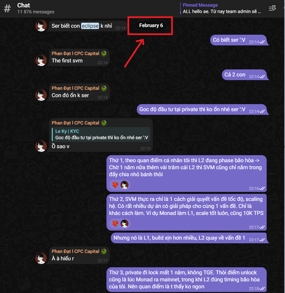This screenshot has width=285, height=293.
Task: Click sender name above 'À à hiểu r'
Action: (75, 251)
